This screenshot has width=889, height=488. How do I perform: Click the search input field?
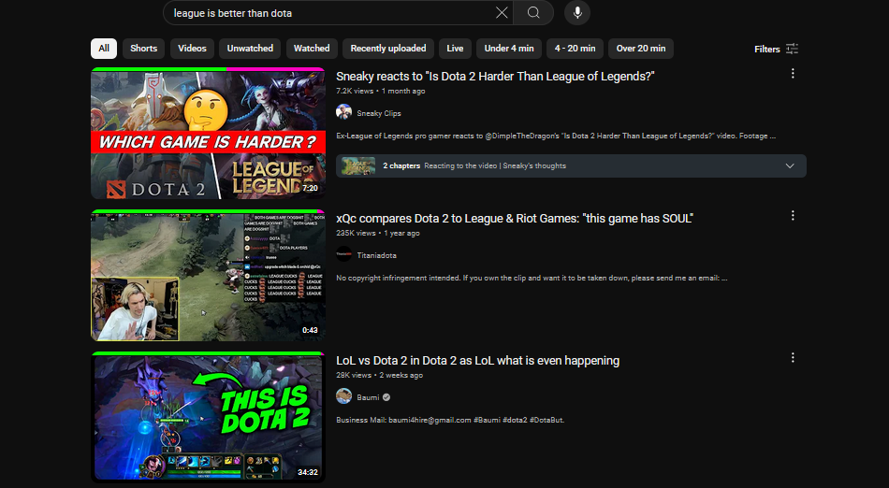(328, 13)
